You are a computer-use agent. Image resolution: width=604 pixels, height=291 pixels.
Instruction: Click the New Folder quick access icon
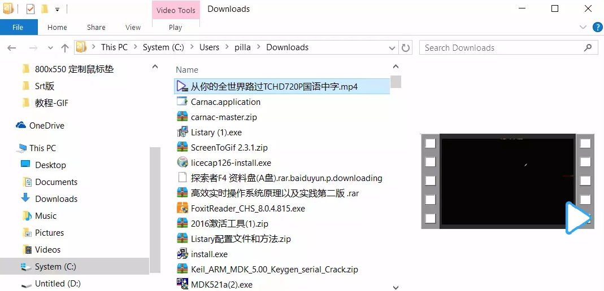tap(44, 9)
